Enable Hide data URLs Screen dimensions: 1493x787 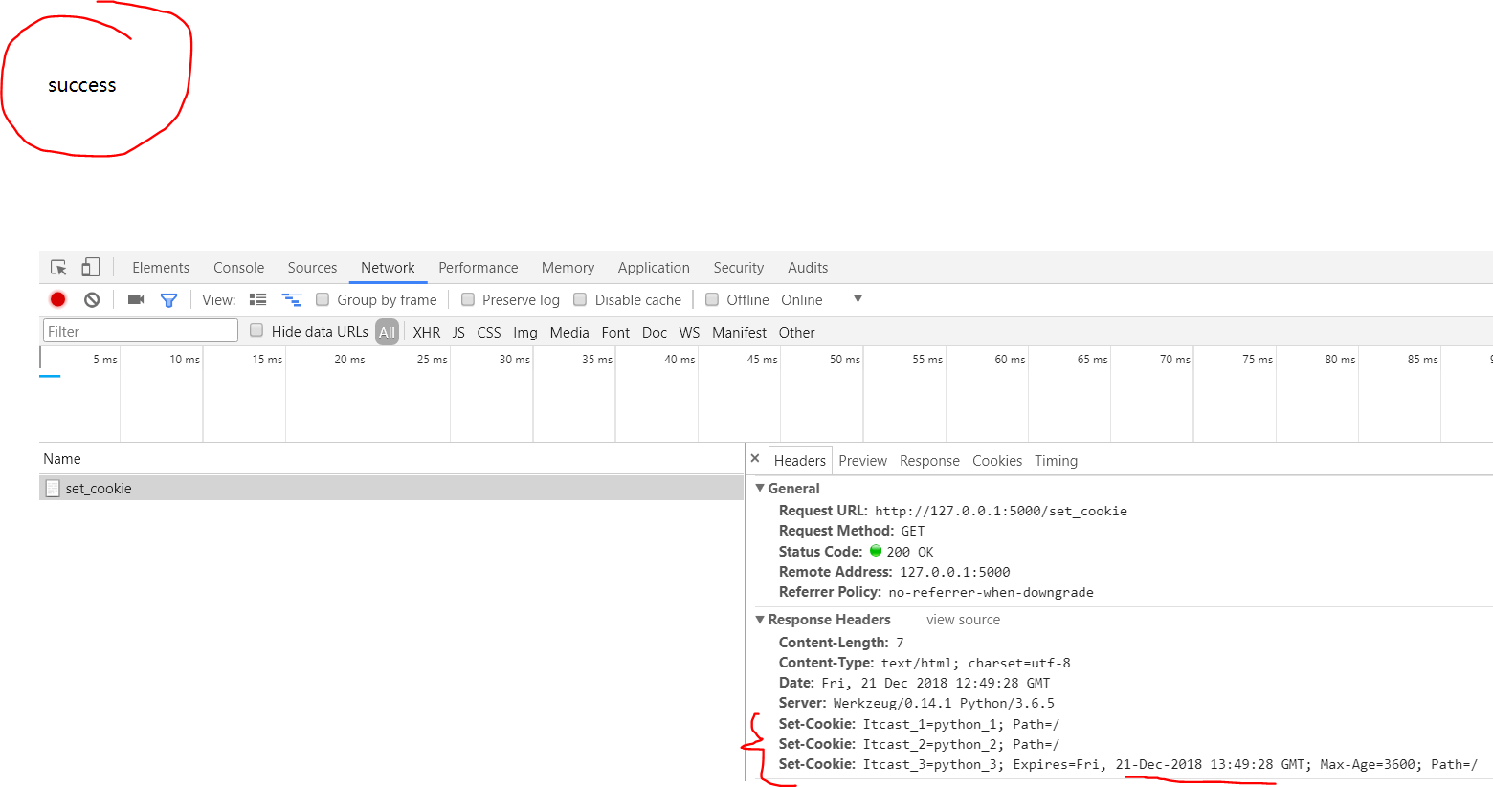[256, 332]
